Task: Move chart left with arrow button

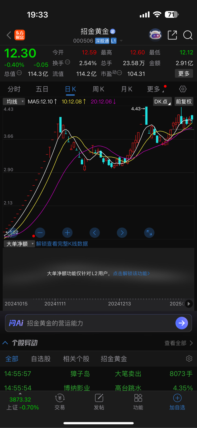Action: [x=95, y=233]
